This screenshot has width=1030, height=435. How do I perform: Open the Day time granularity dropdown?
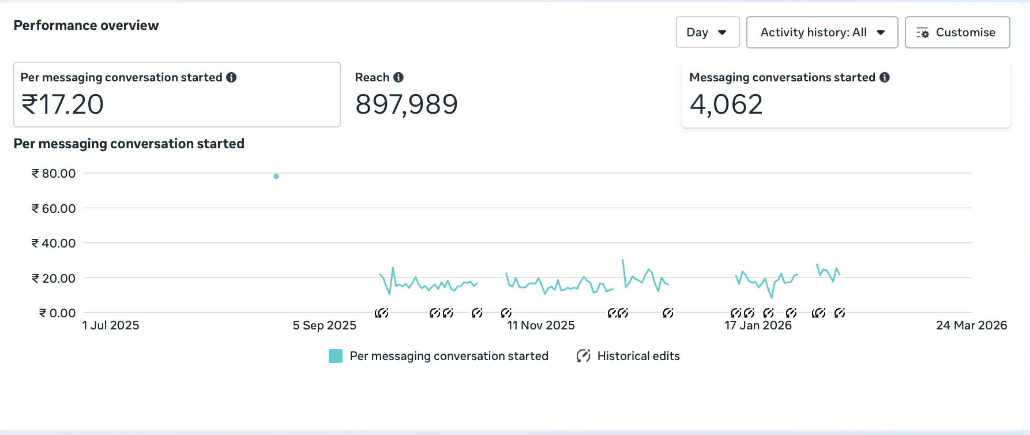(707, 32)
